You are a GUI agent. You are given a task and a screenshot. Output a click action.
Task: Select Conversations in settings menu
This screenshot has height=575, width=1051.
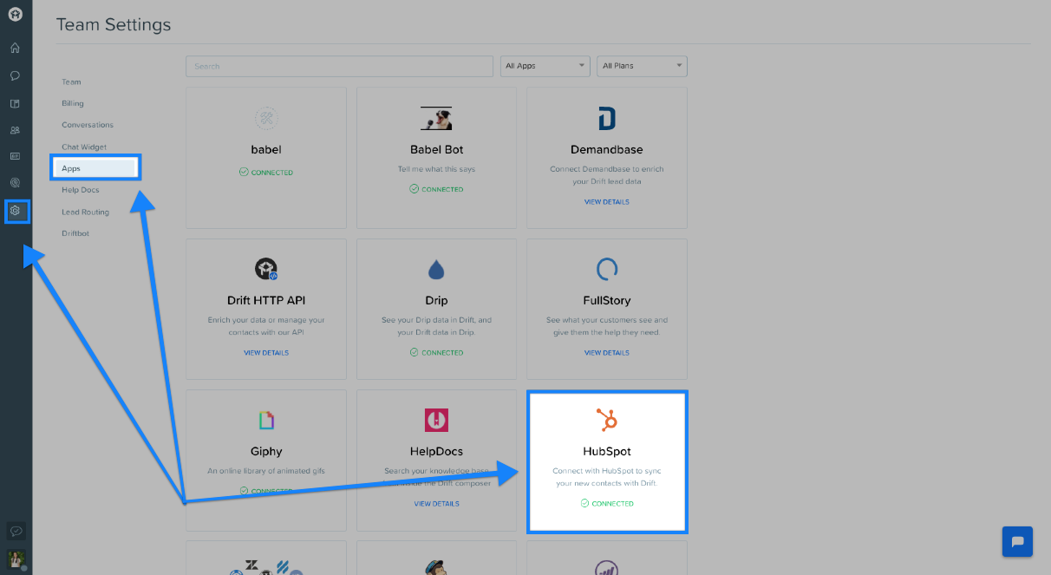point(88,125)
